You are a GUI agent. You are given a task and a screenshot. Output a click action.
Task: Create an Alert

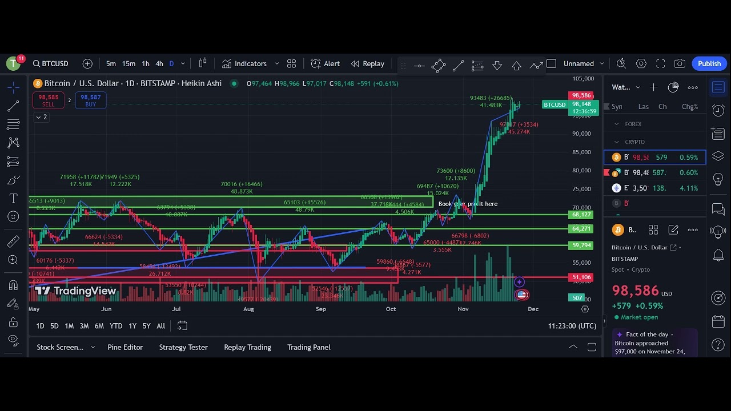pos(326,64)
